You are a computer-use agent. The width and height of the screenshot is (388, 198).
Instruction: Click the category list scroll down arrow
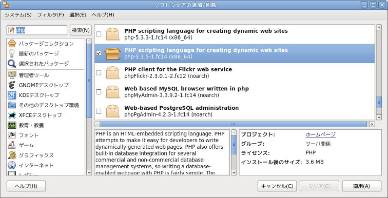click(x=89, y=173)
